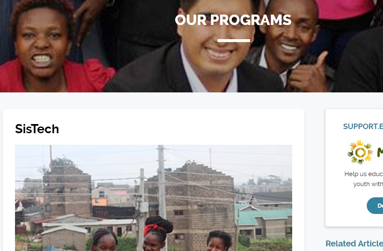Click the OUR PROGRAMS banner heading
Screen dimensions: 383x251
click(x=233, y=20)
